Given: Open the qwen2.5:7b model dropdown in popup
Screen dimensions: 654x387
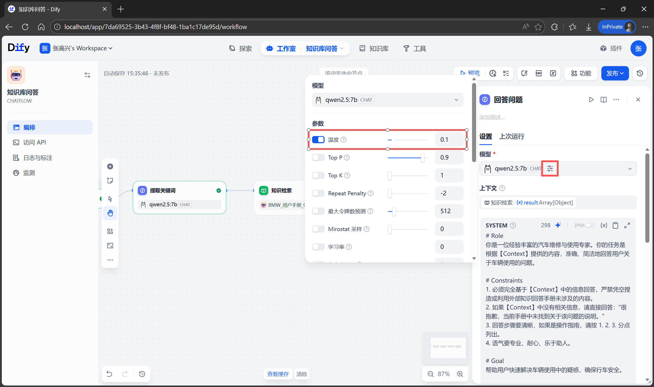Looking at the screenshot, I should tap(387, 100).
